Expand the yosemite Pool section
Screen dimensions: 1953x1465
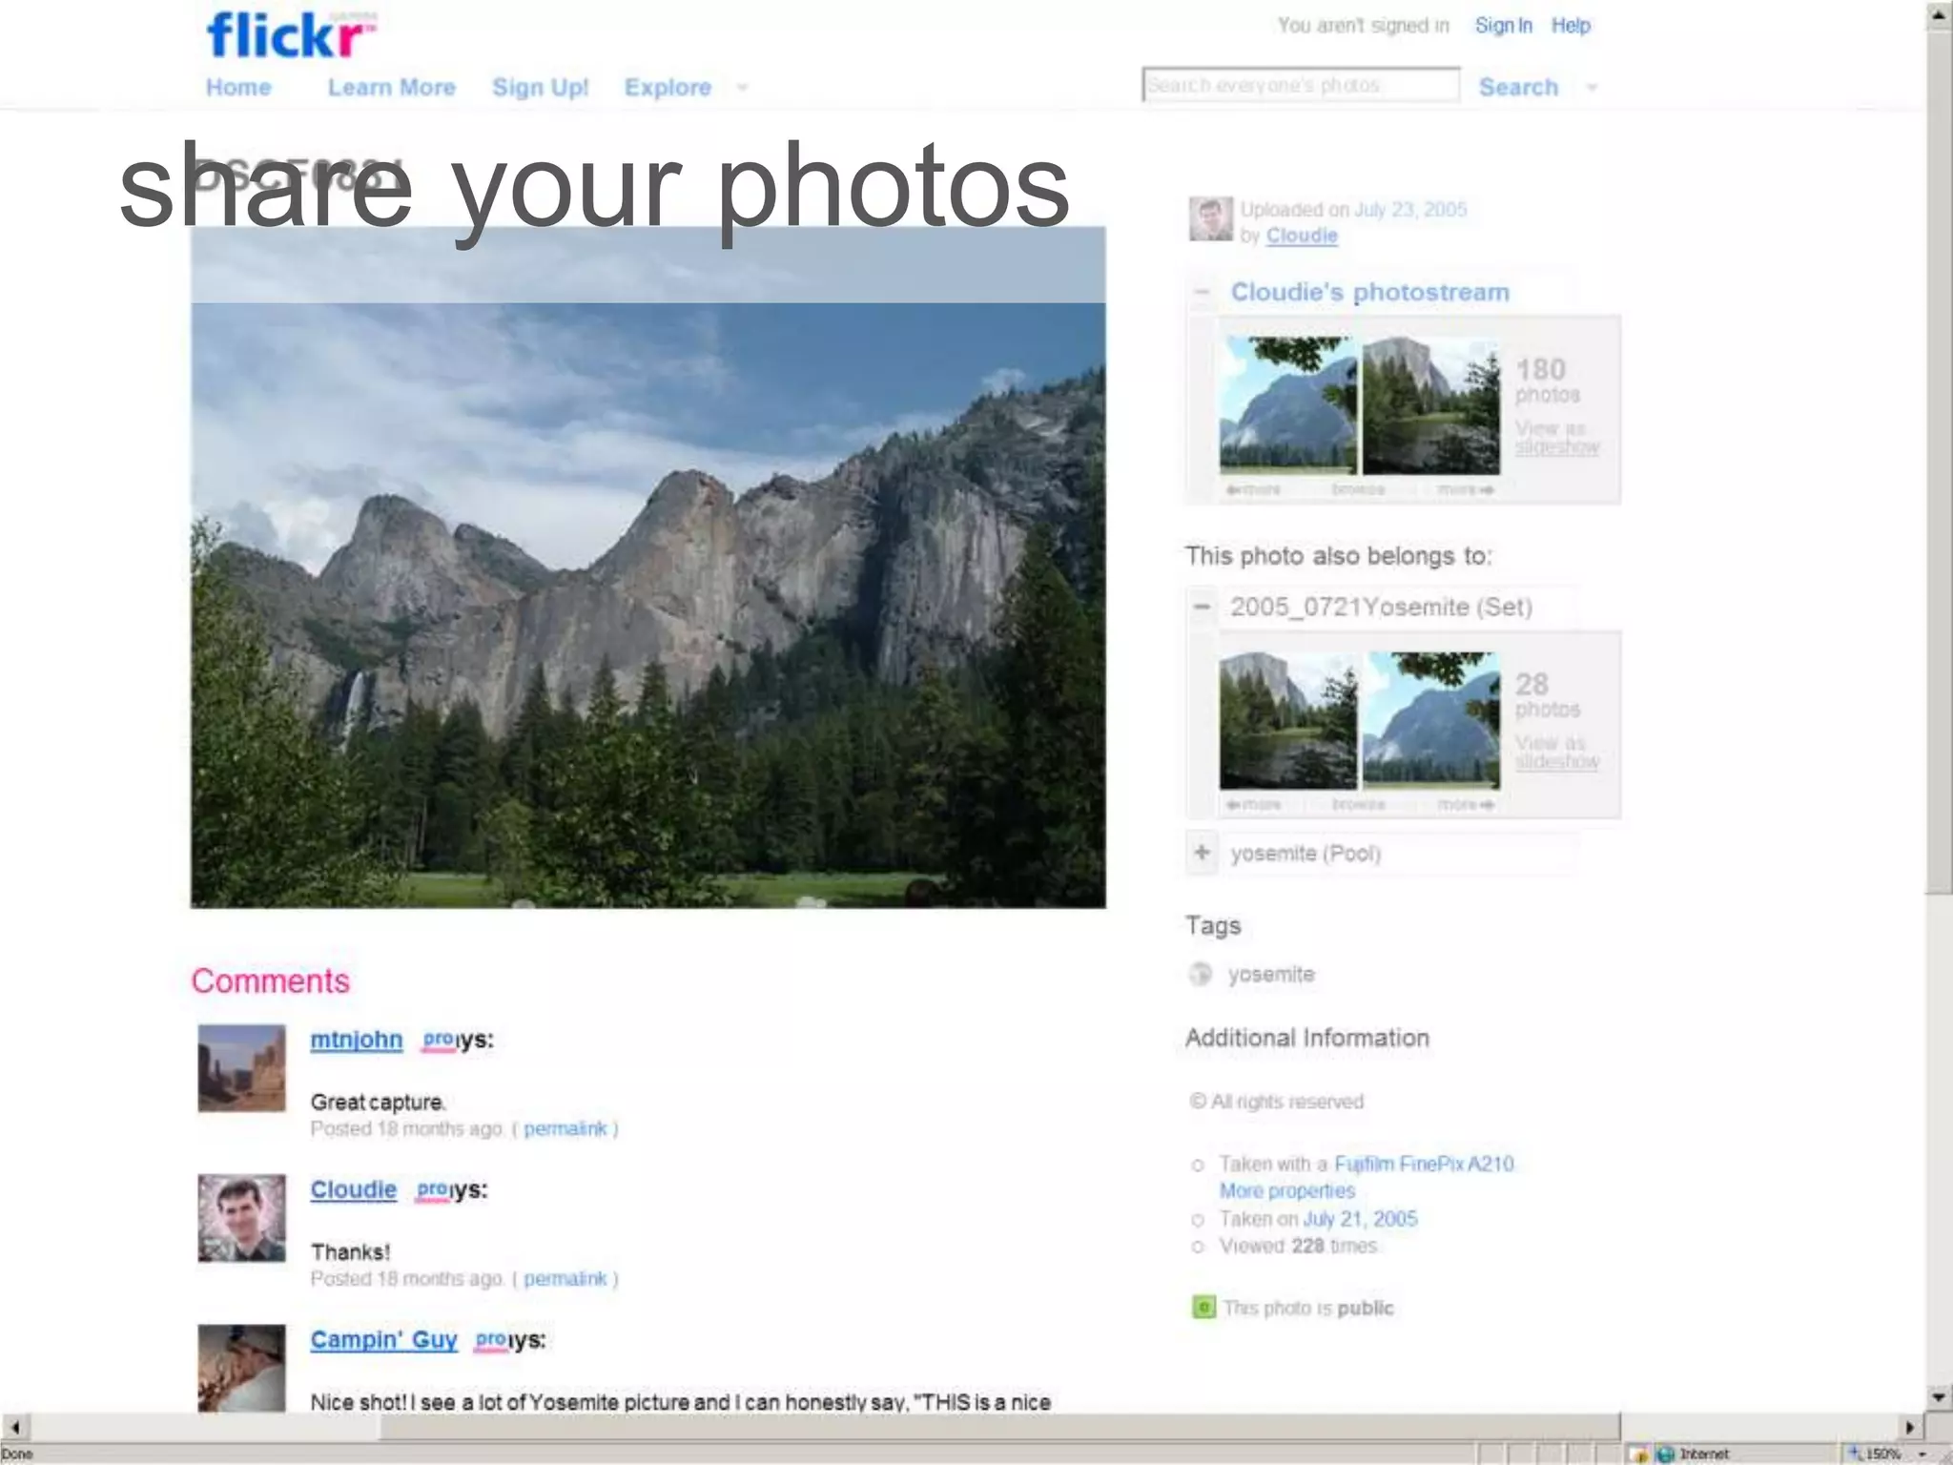1203,853
